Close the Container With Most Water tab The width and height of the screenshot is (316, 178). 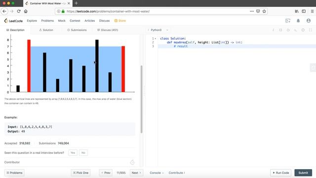[69, 3]
